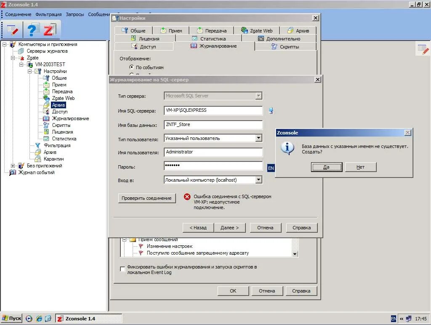
Task: Confirm database creation with Да
Action: [327, 167]
